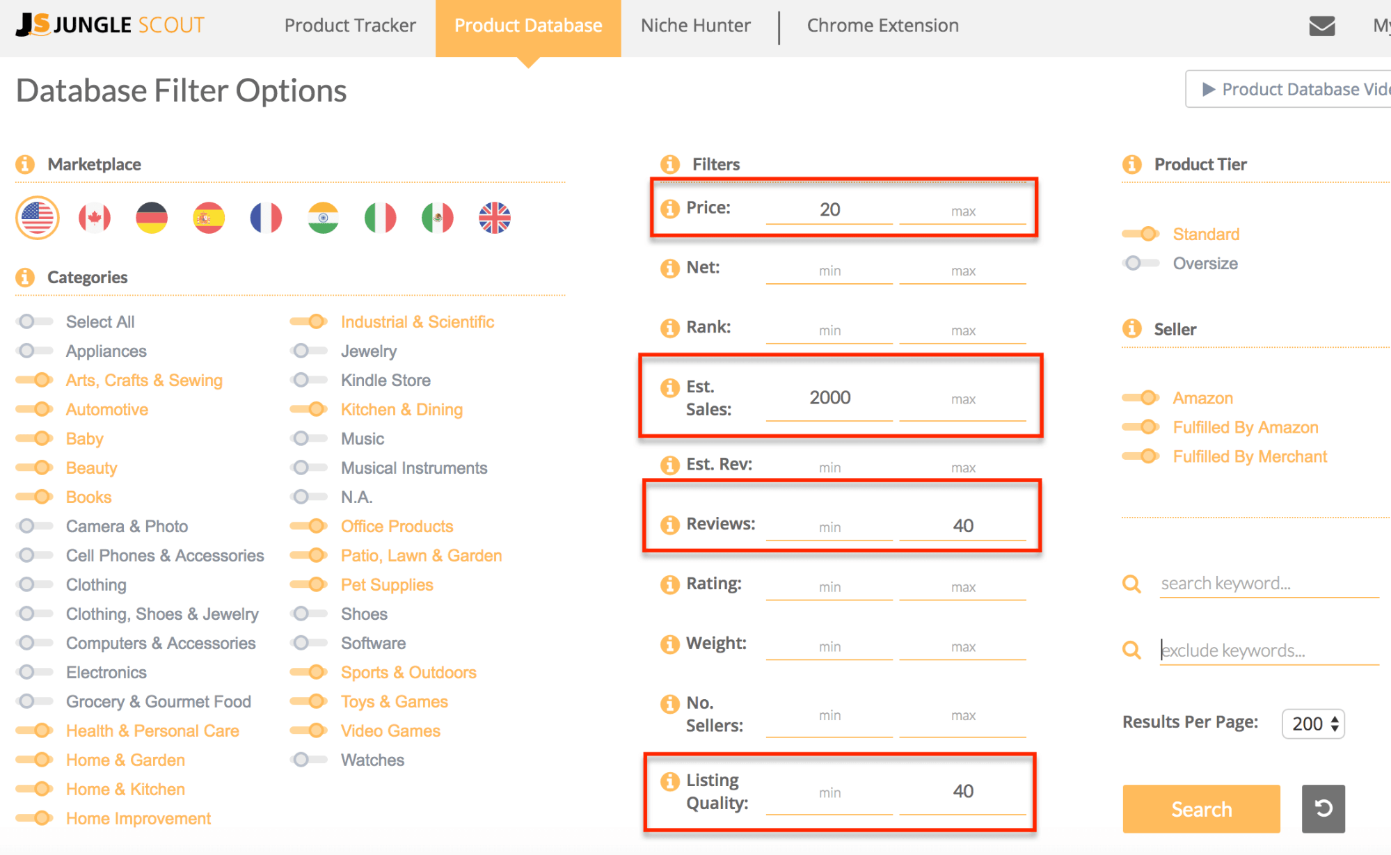Click the Rating filter info icon

tap(670, 584)
